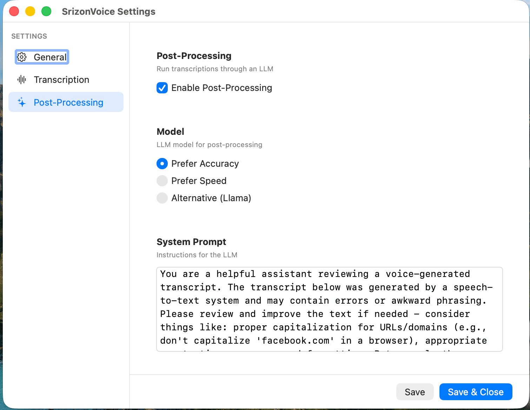Select the Prefer Accuracy model option
Viewport: 530px width, 410px height.
click(162, 164)
